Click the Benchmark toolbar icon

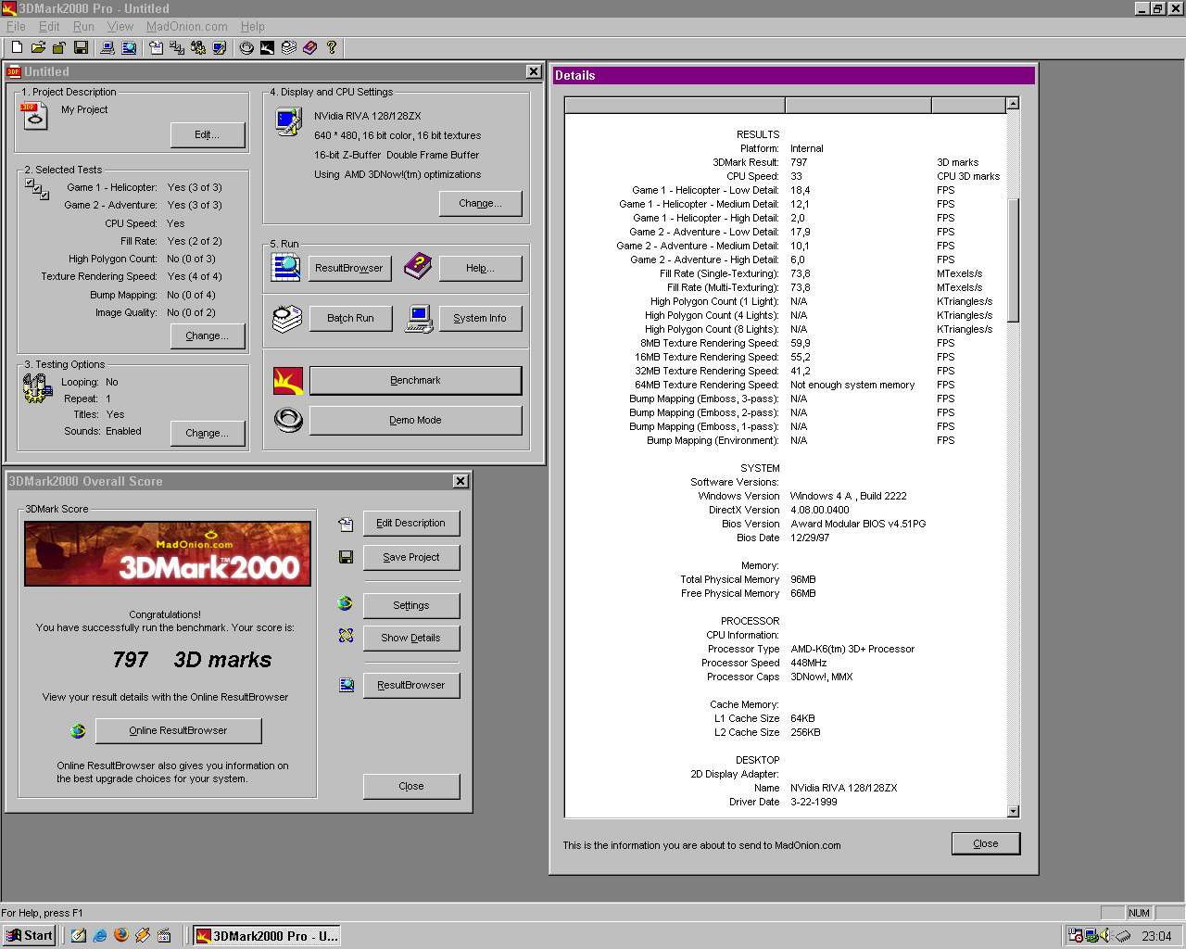(x=268, y=47)
